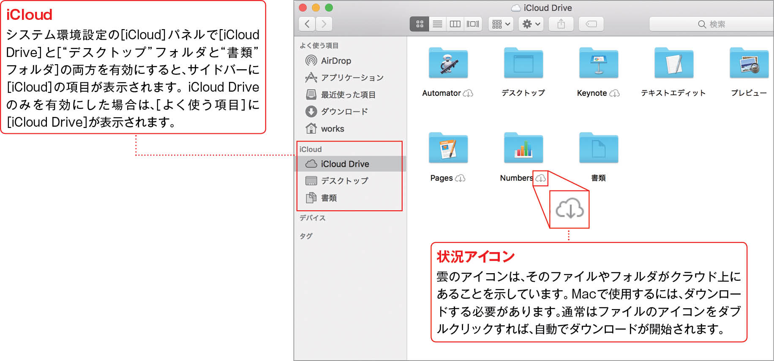The image size is (774, 361).
Task: Click the Applications sidebar icon
Action: point(311,78)
